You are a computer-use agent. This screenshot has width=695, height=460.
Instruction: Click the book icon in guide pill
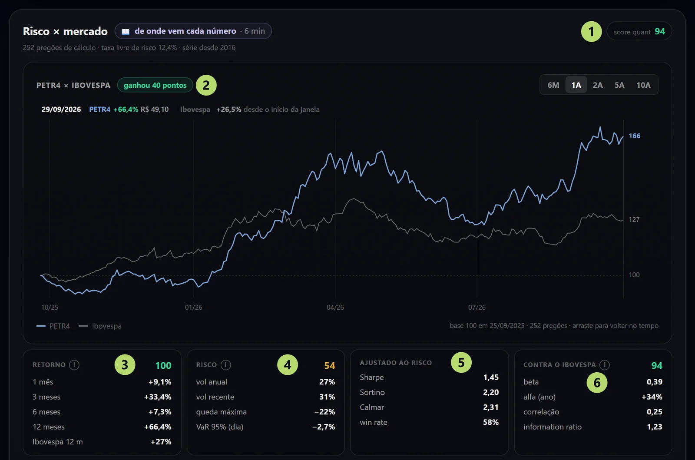[x=126, y=31]
